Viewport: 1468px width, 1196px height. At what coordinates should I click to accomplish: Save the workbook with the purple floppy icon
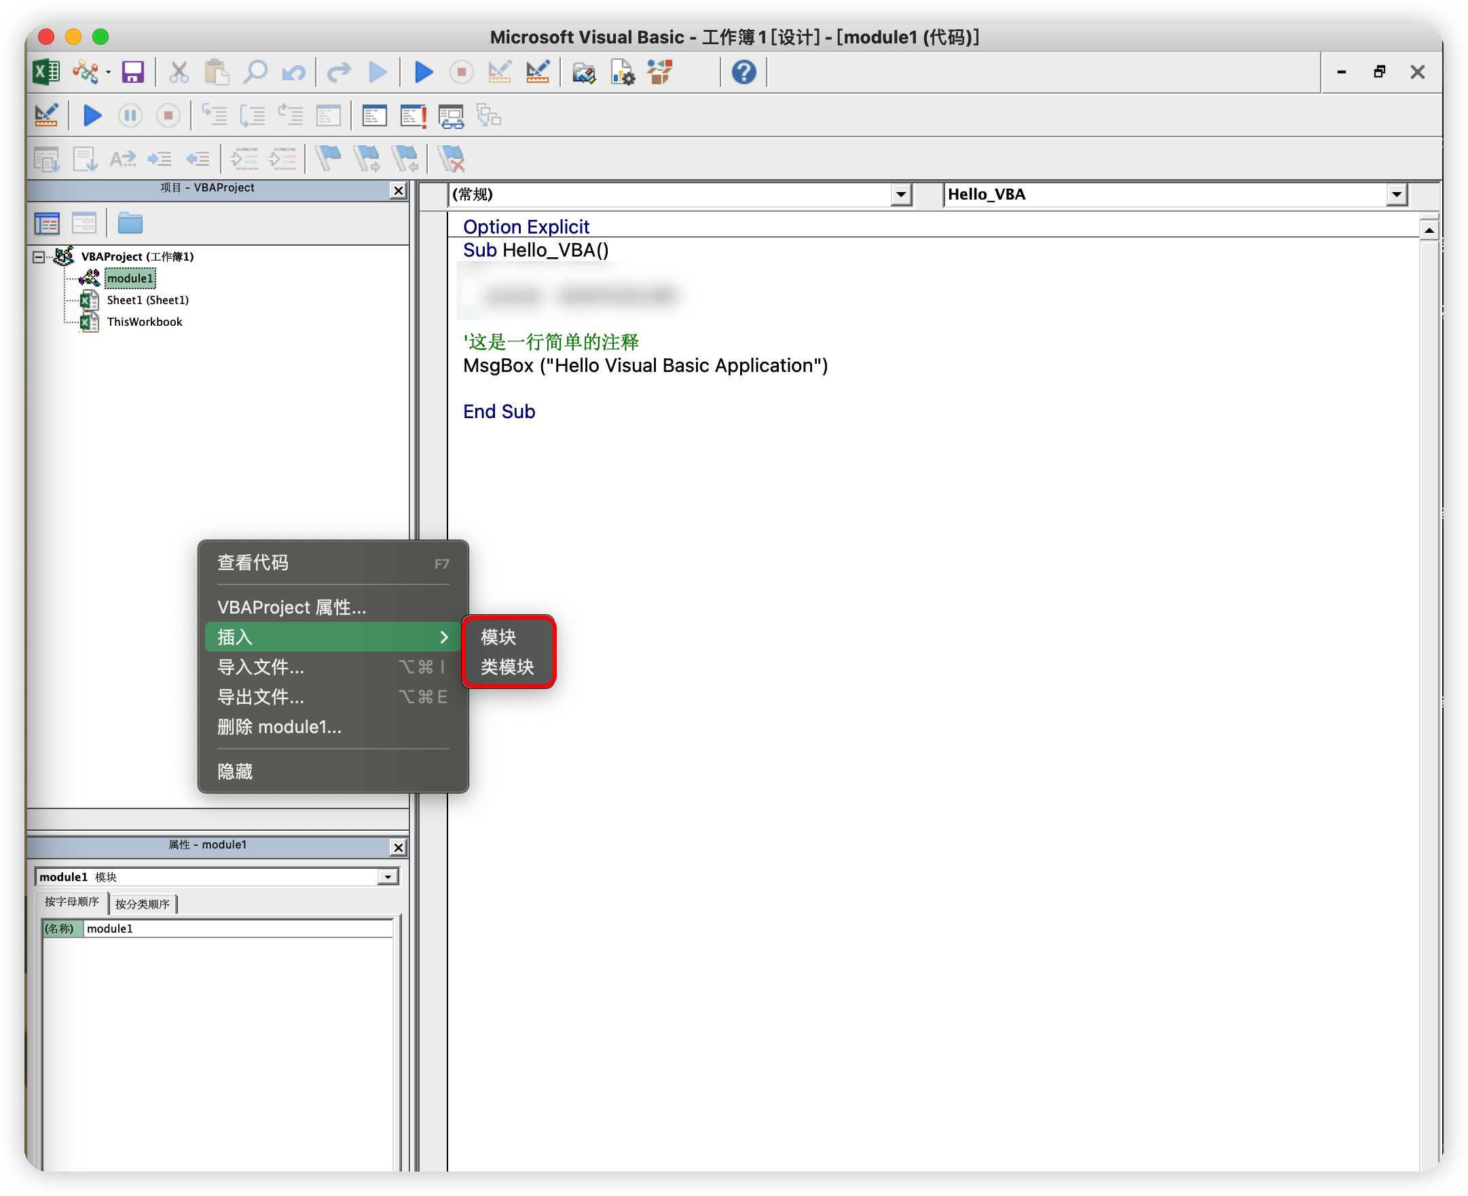tap(132, 73)
